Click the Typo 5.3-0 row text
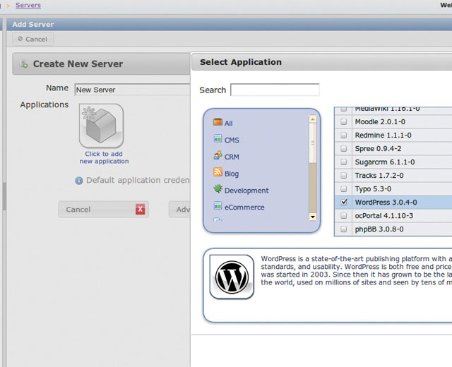 pyautogui.click(x=373, y=189)
